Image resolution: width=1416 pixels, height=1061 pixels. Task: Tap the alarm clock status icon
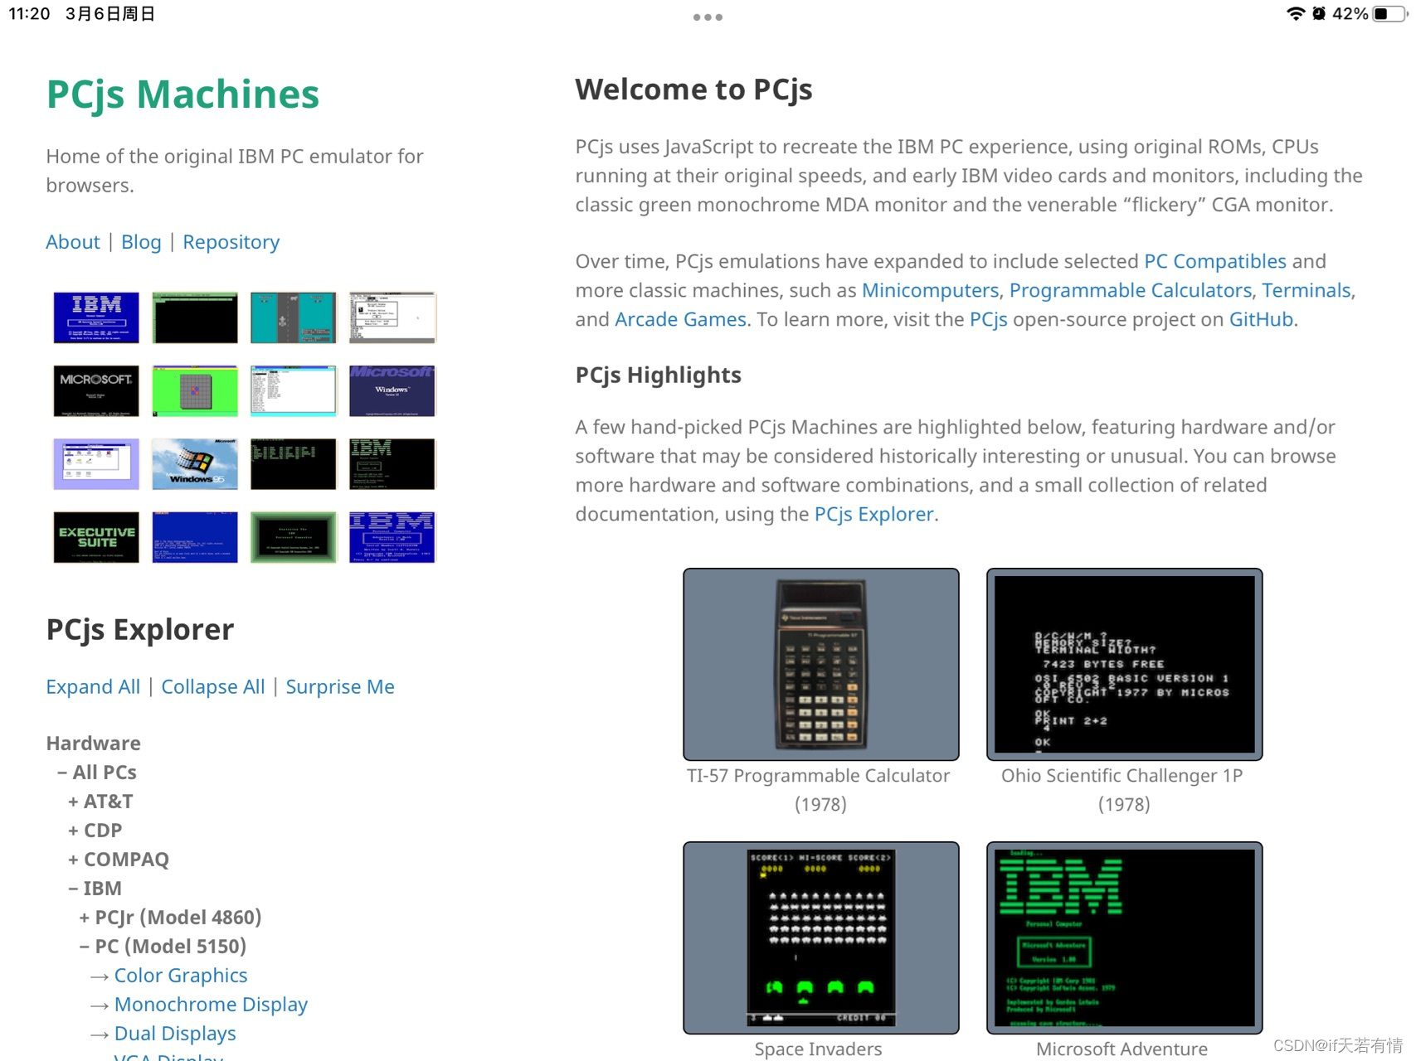pos(1319,13)
